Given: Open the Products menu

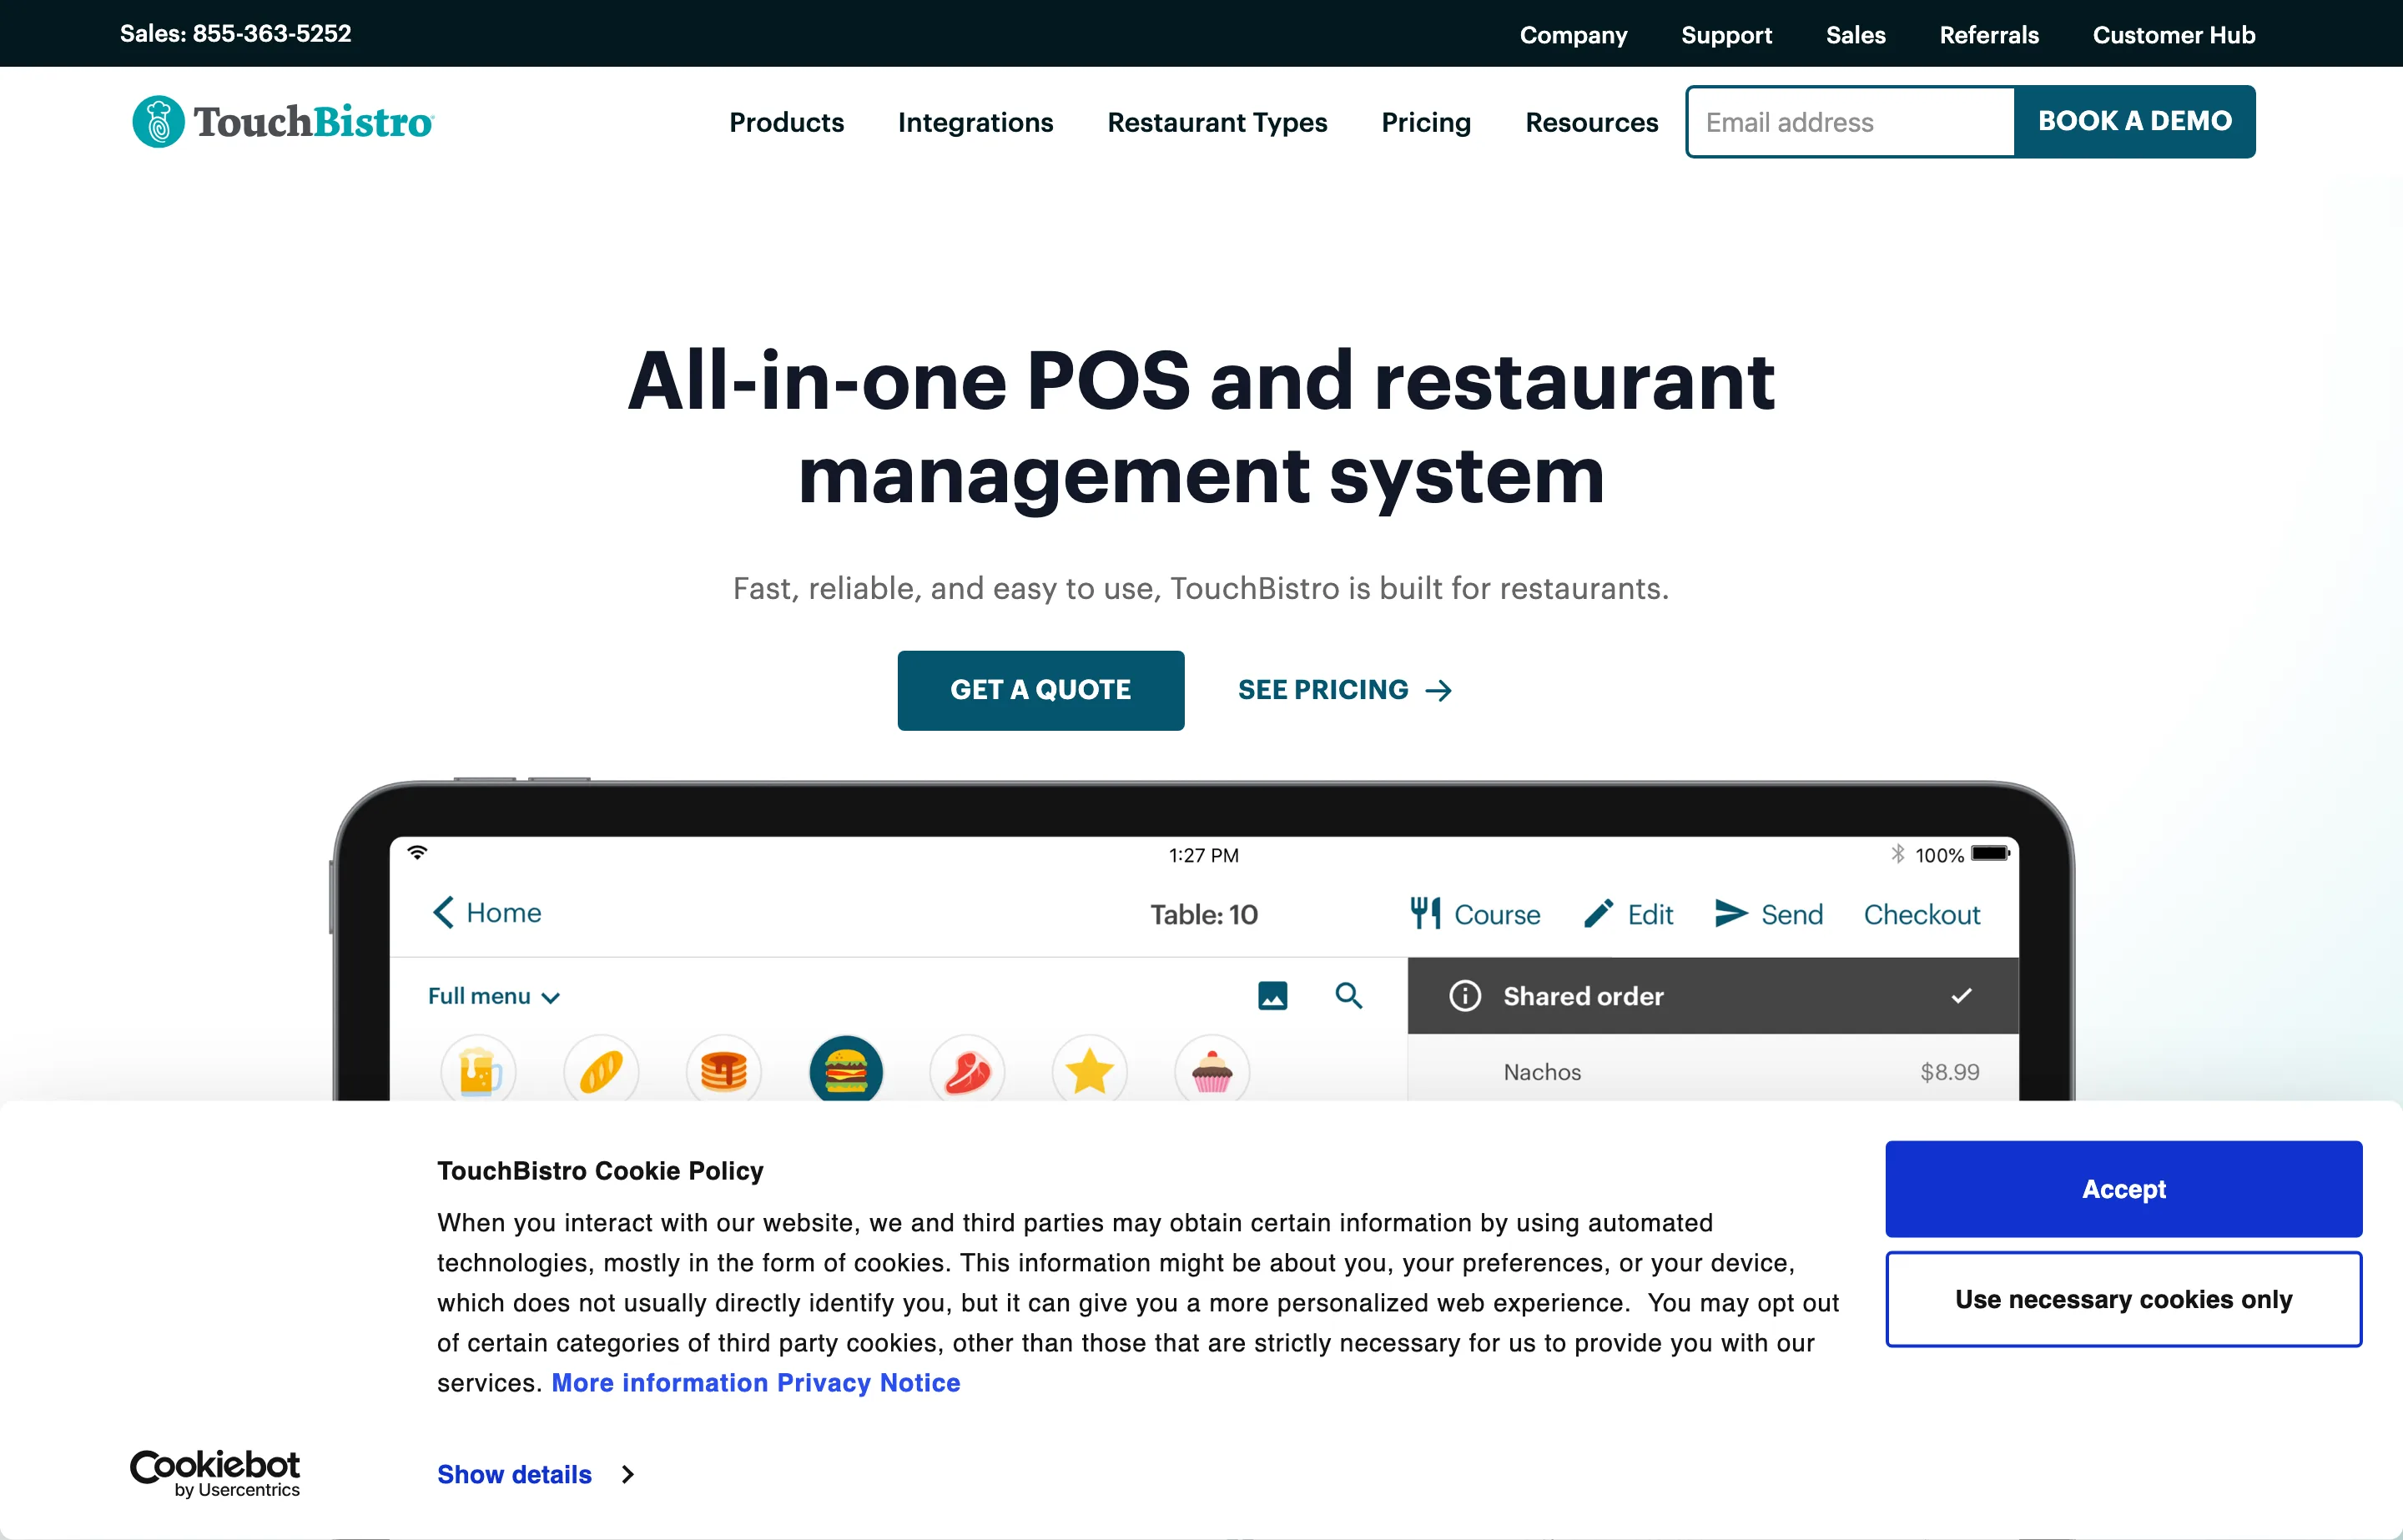Looking at the screenshot, I should point(787,123).
